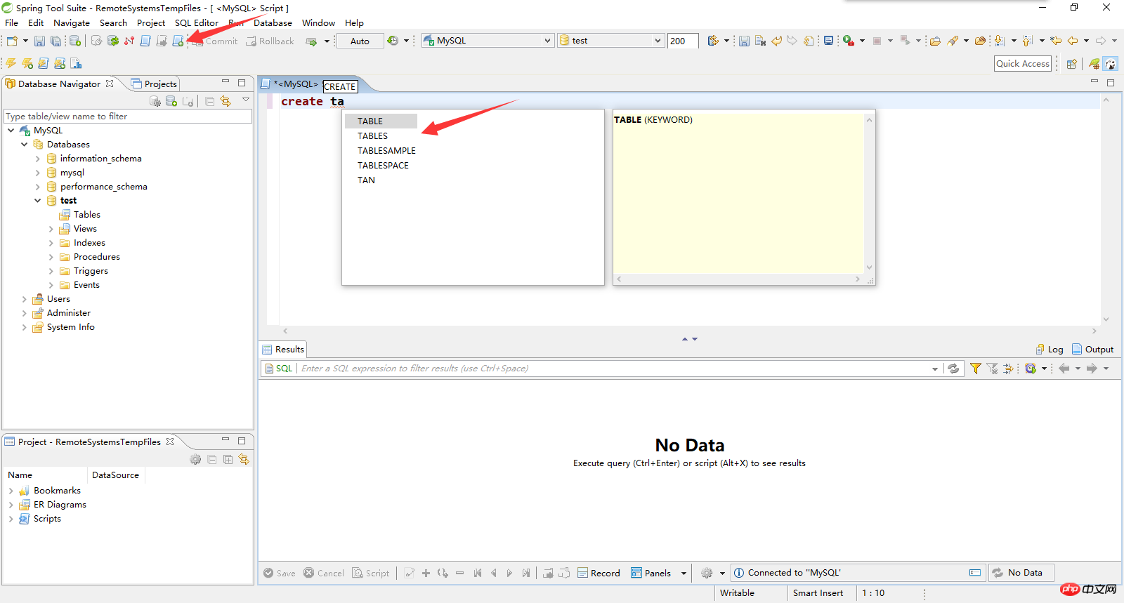Click transaction log clock icon
Viewport: 1124px width, 603px height.
point(393,41)
